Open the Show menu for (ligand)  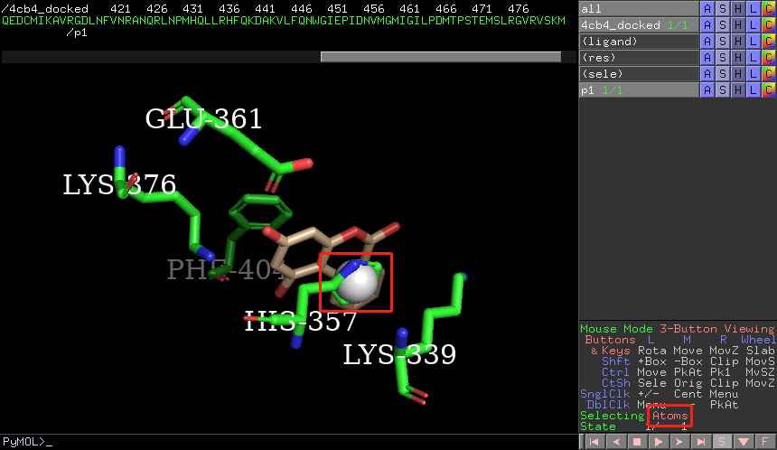point(723,41)
